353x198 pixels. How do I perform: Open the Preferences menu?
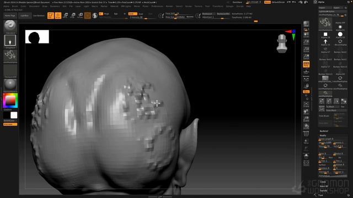157,6
